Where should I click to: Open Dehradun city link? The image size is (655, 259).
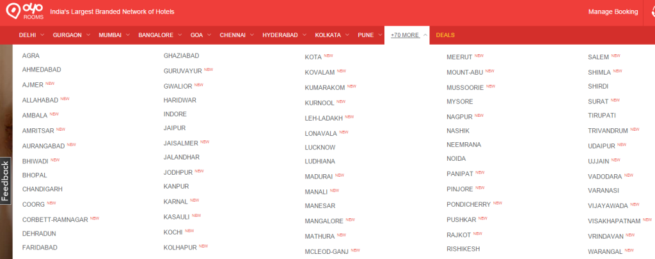(39, 233)
